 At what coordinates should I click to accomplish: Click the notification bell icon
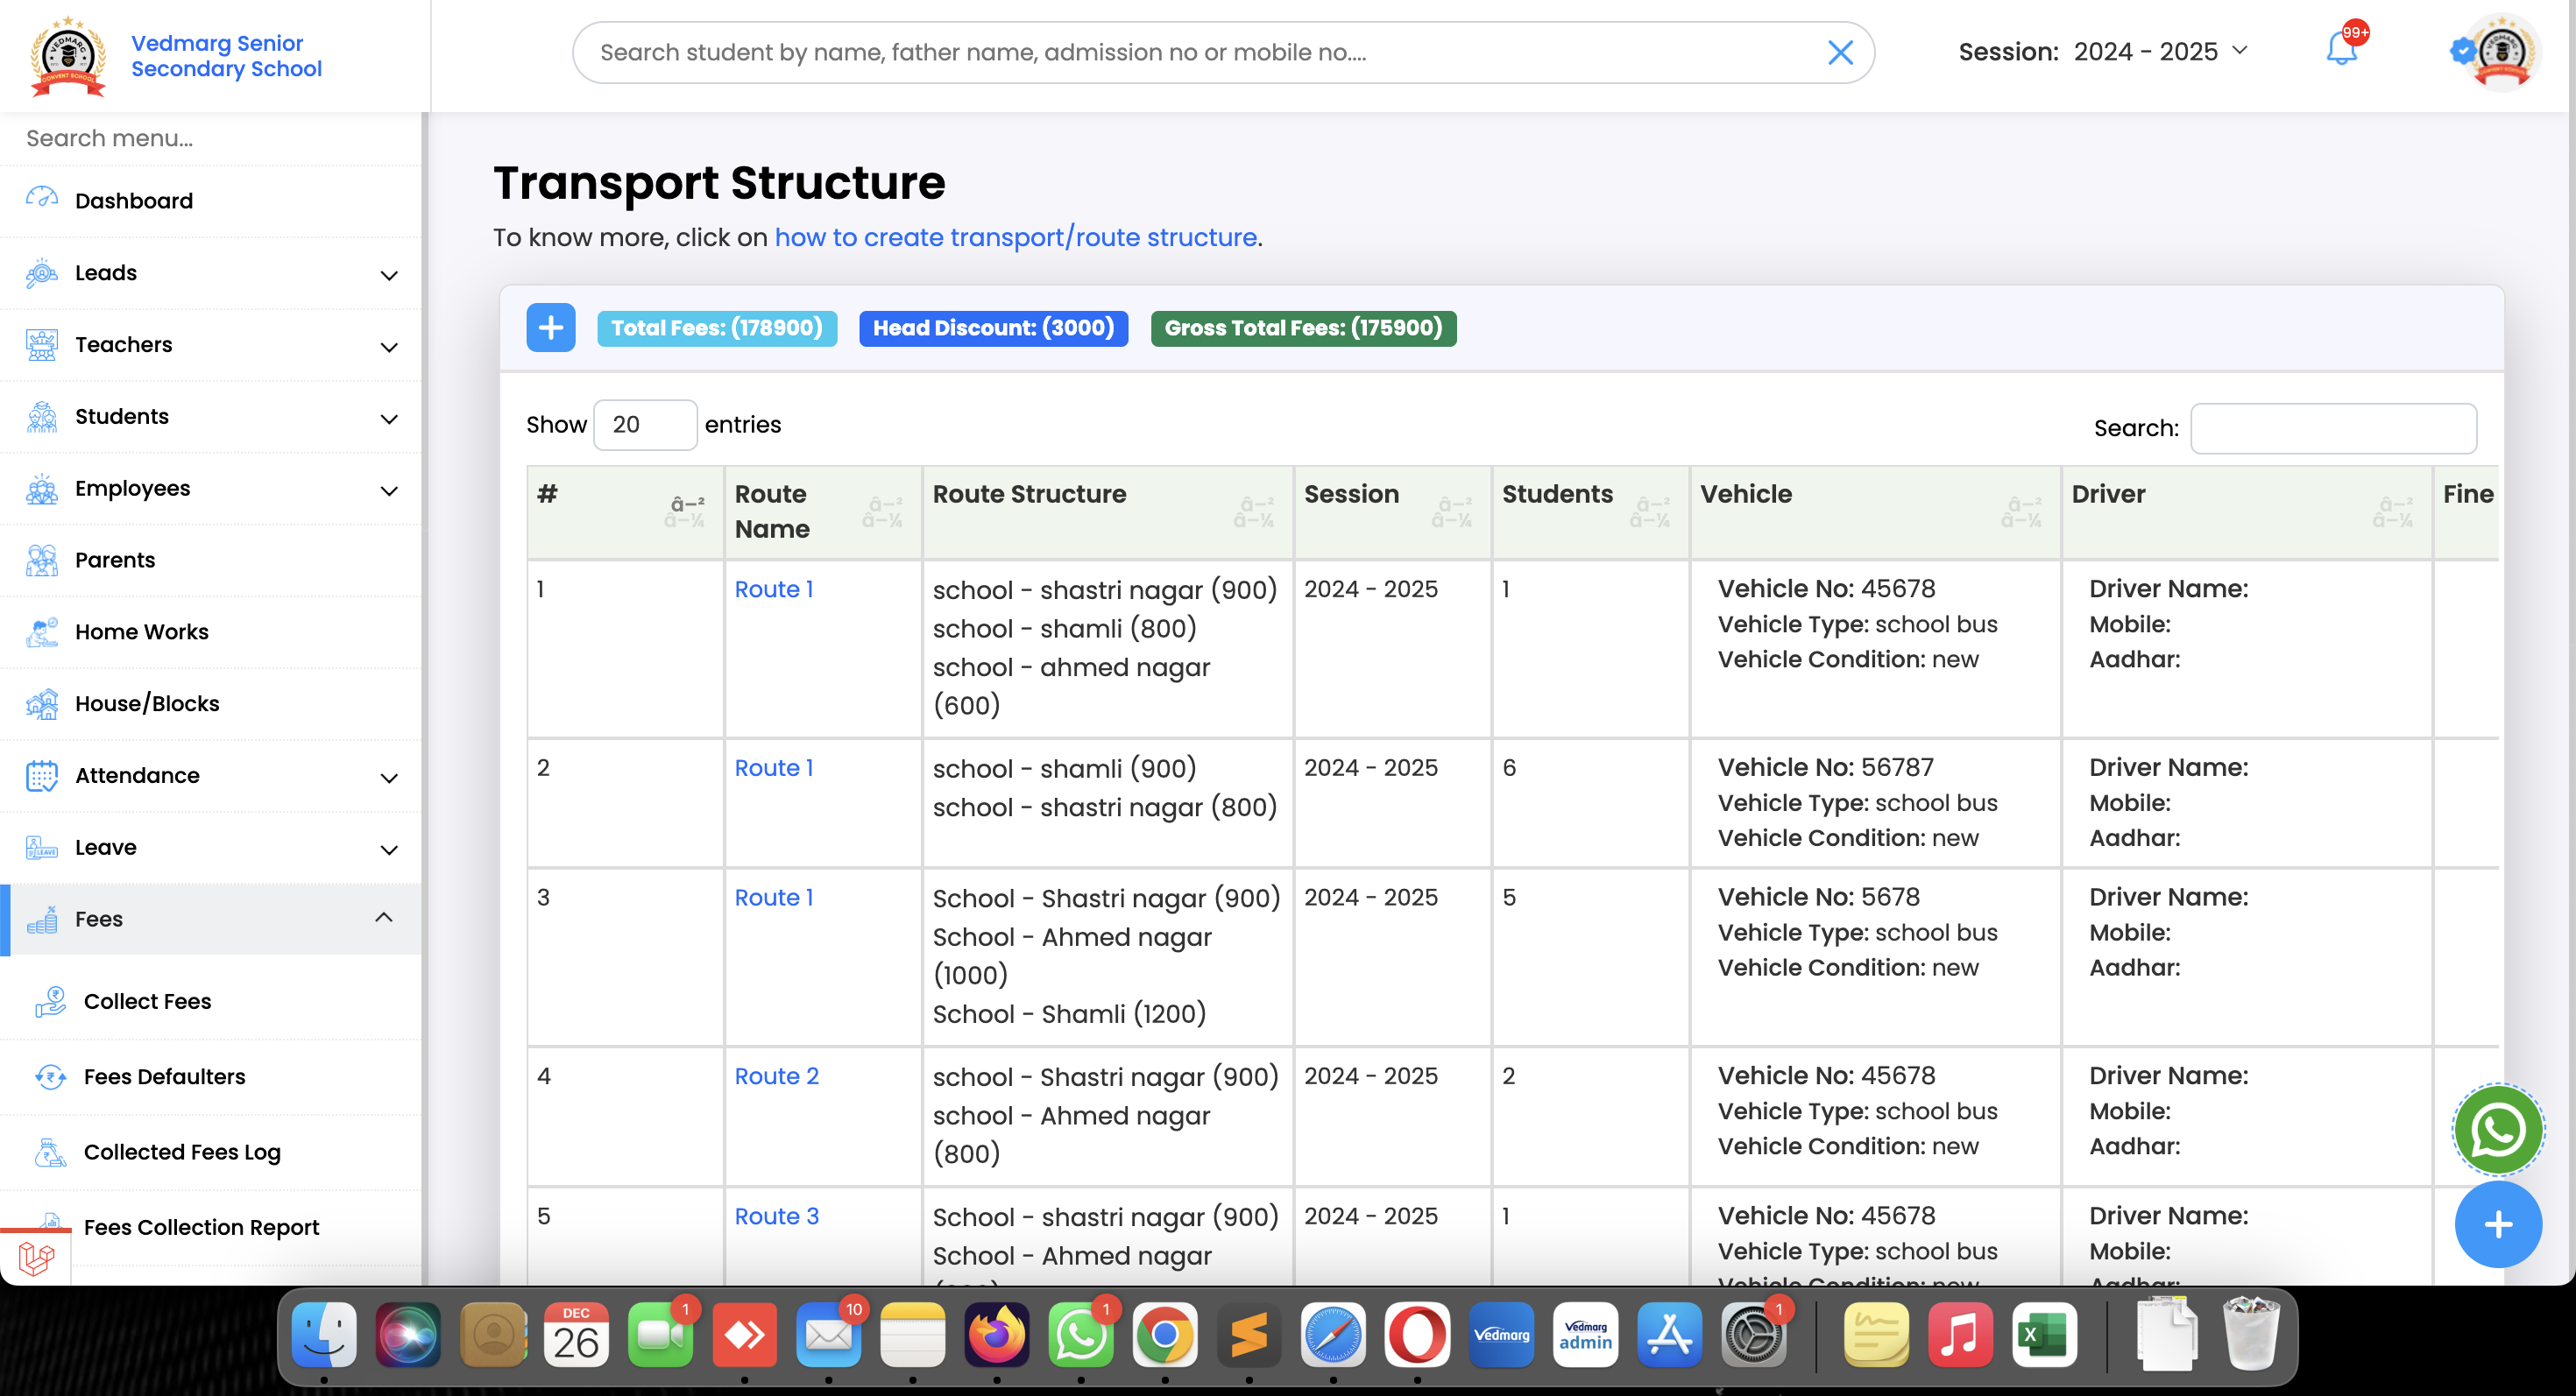[2342, 52]
